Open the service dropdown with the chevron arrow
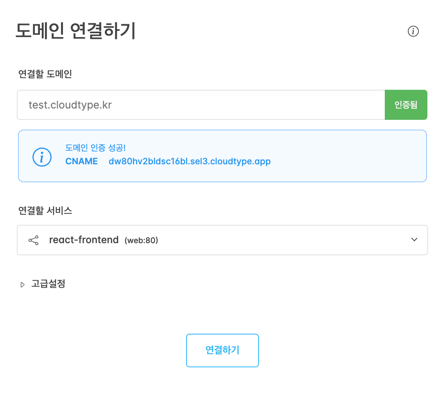This screenshot has width=445, height=395. pyautogui.click(x=414, y=240)
